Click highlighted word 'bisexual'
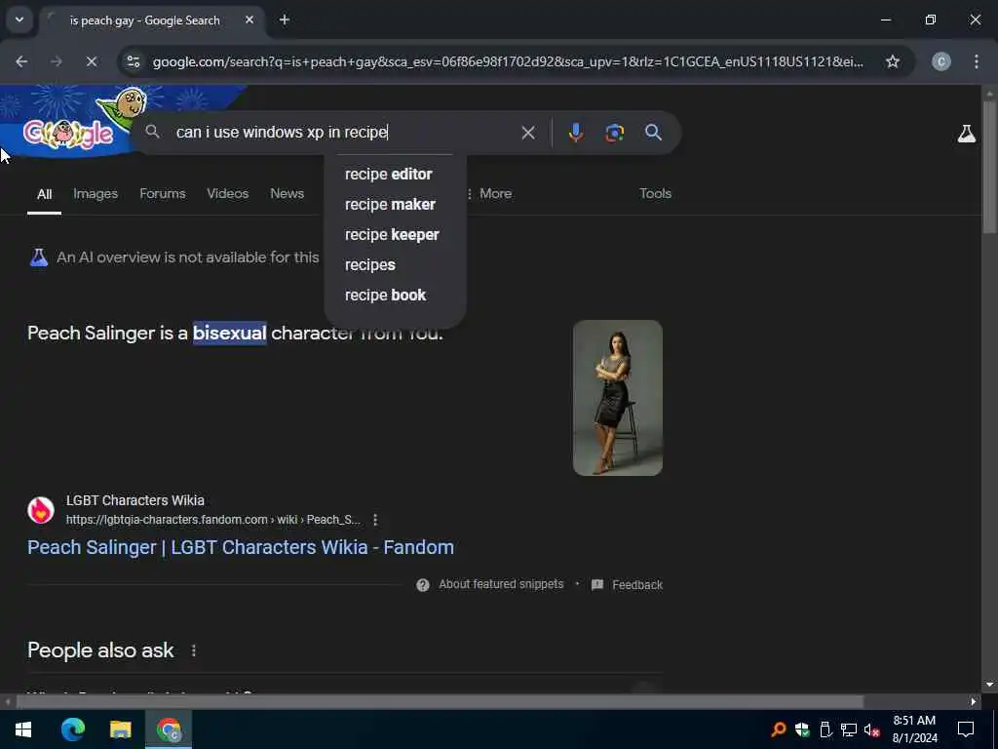Image resolution: width=998 pixels, height=749 pixels. (230, 334)
